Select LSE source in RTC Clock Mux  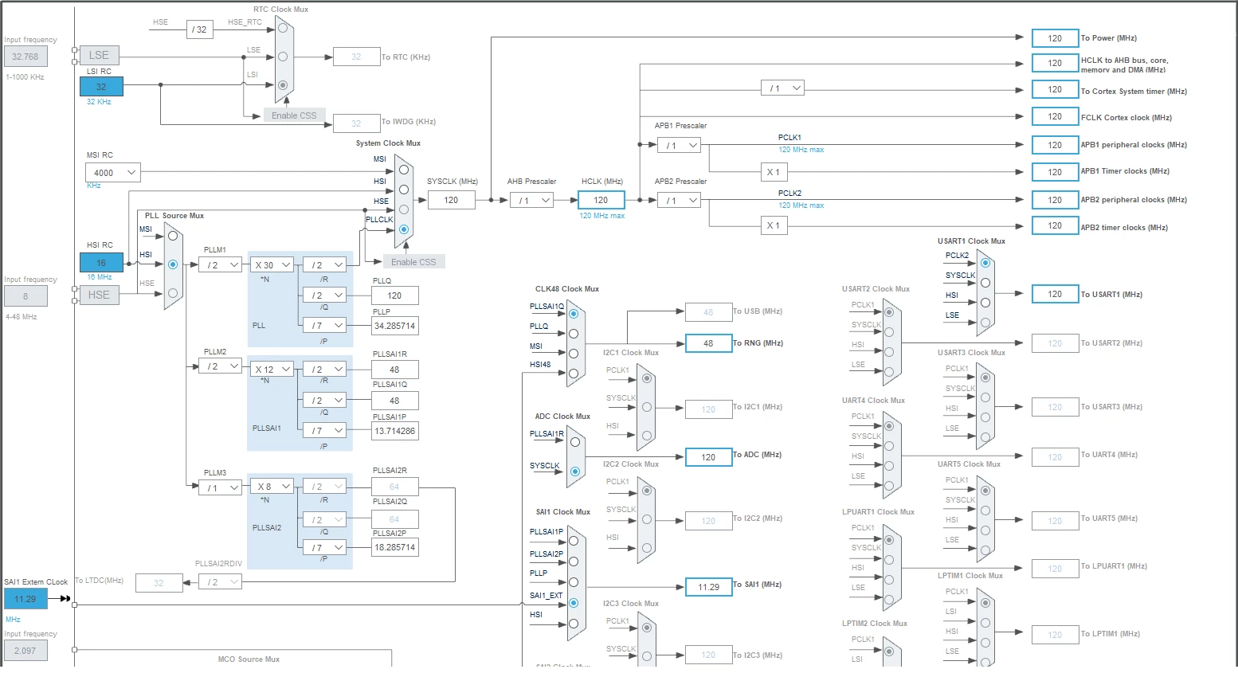click(283, 57)
